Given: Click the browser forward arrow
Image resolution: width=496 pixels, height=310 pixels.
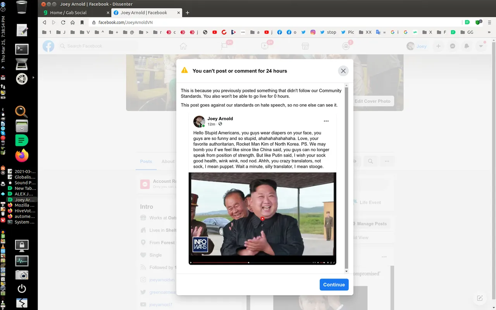Looking at the screenshot, I should tap(54, 22).
